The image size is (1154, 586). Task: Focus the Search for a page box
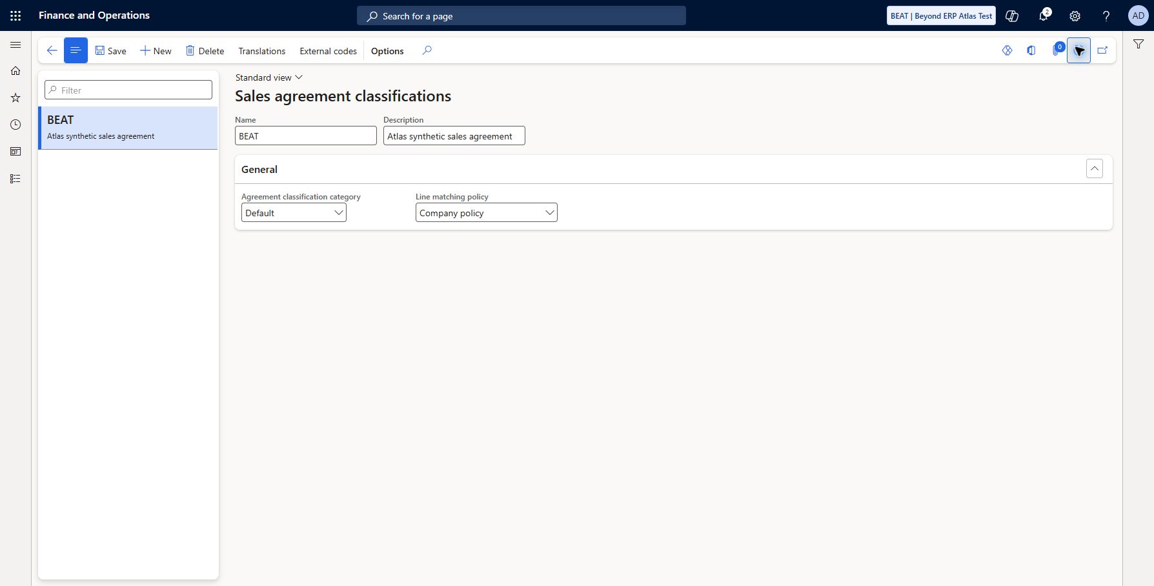(x=521, y=15)
